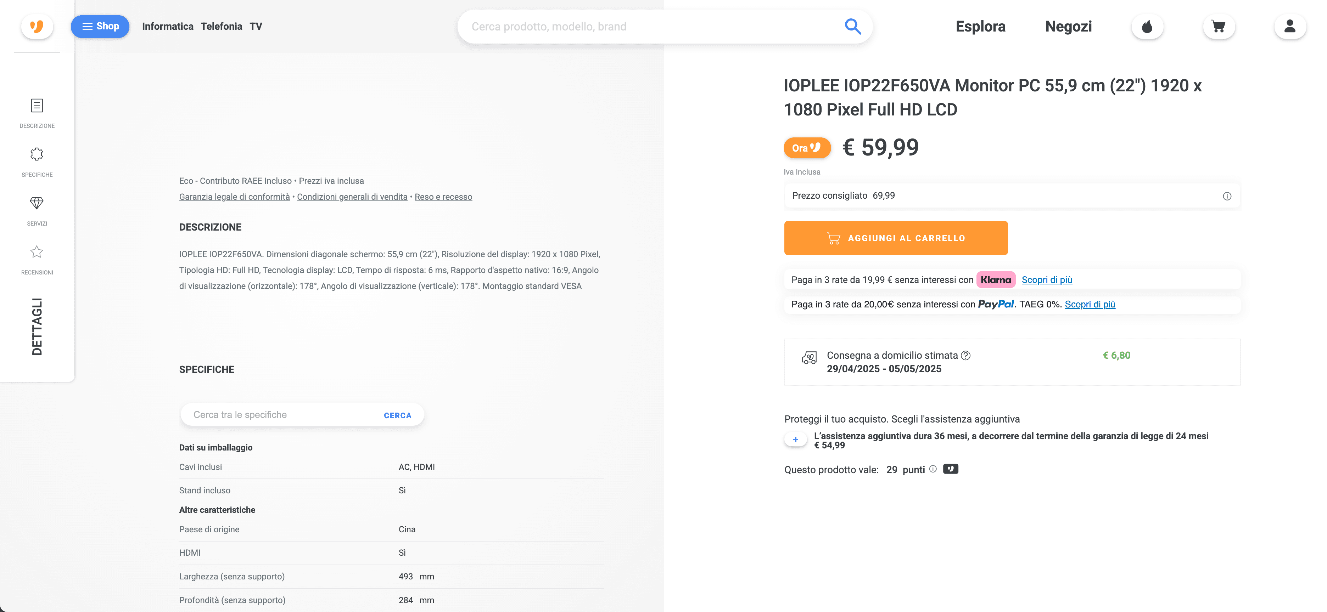Click the magnifier search icon
1327x612 pixels.
(852, 26)
